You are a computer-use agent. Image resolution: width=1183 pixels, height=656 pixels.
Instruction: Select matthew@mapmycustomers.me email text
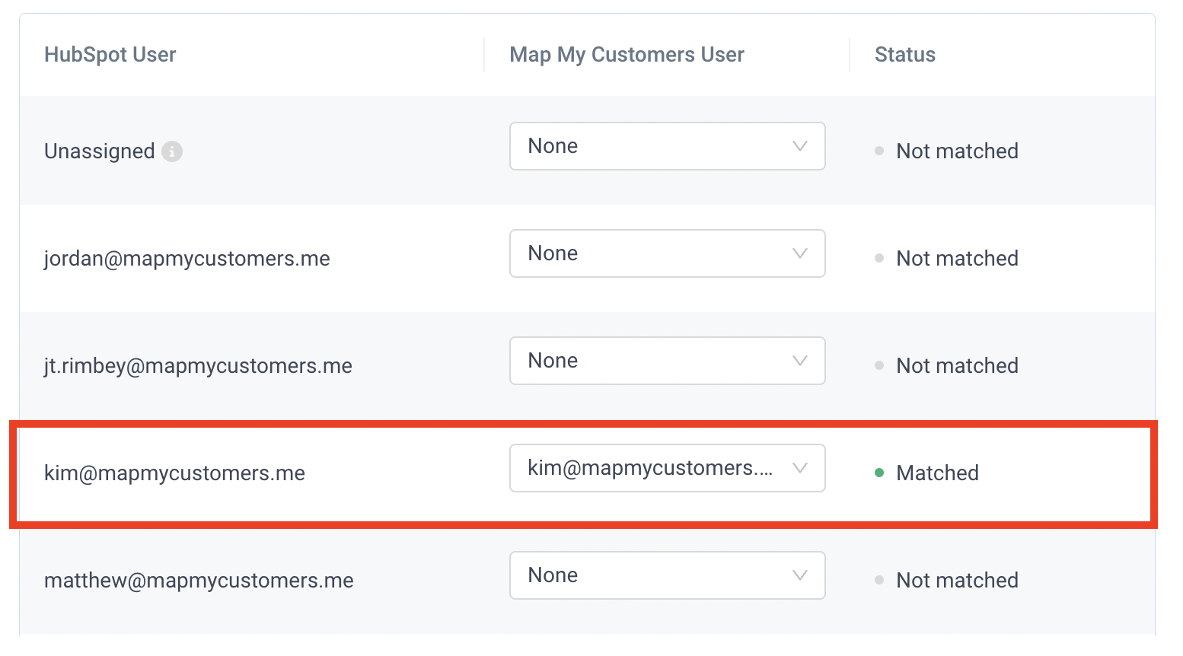click(x=199, y=581)
